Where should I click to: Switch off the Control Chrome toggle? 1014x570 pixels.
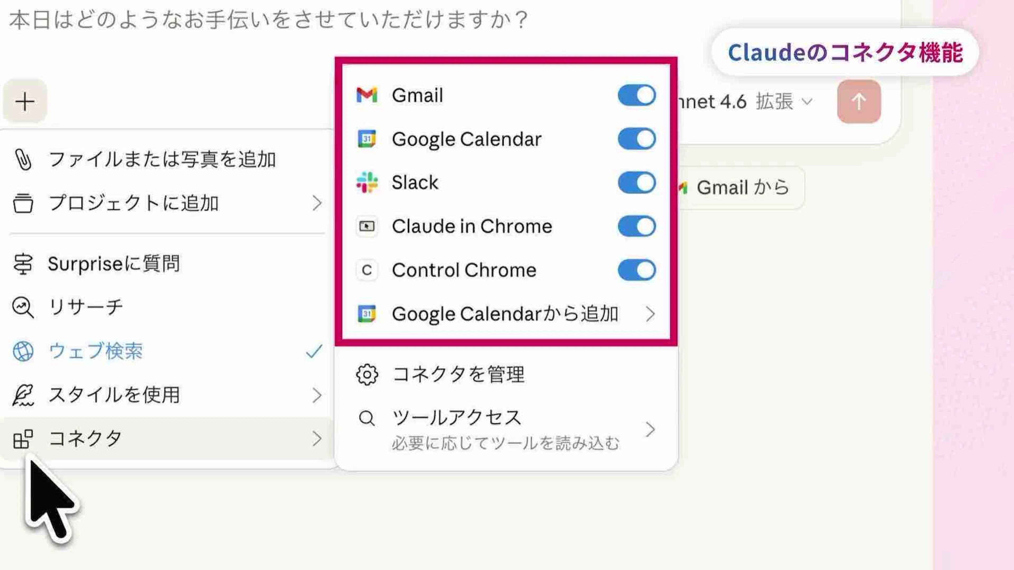coord(636,270)
